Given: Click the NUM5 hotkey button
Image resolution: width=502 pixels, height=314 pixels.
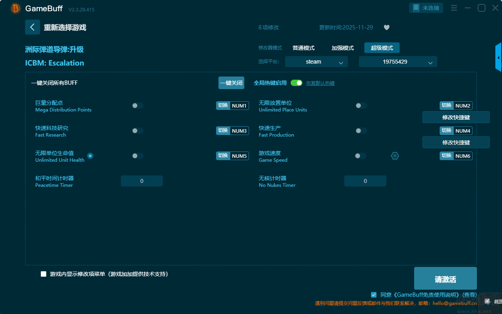Looking at the screenshot, I should tap(233, 156).
